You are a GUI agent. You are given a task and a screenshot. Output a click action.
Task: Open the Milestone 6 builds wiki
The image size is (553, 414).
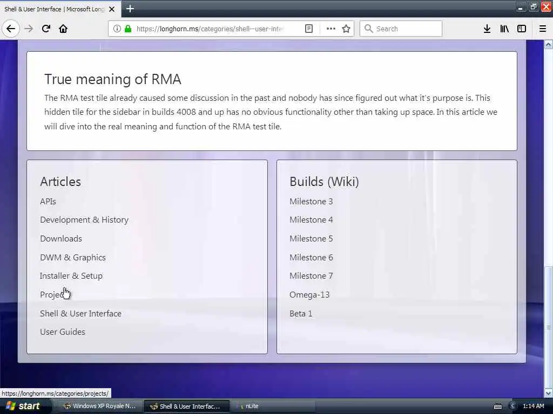pyautogui.click(x=311, y=257)
